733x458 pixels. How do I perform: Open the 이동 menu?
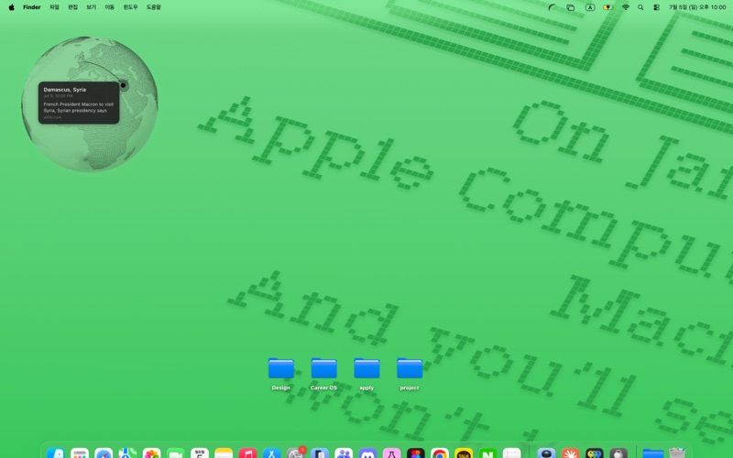tap(109, 7)
